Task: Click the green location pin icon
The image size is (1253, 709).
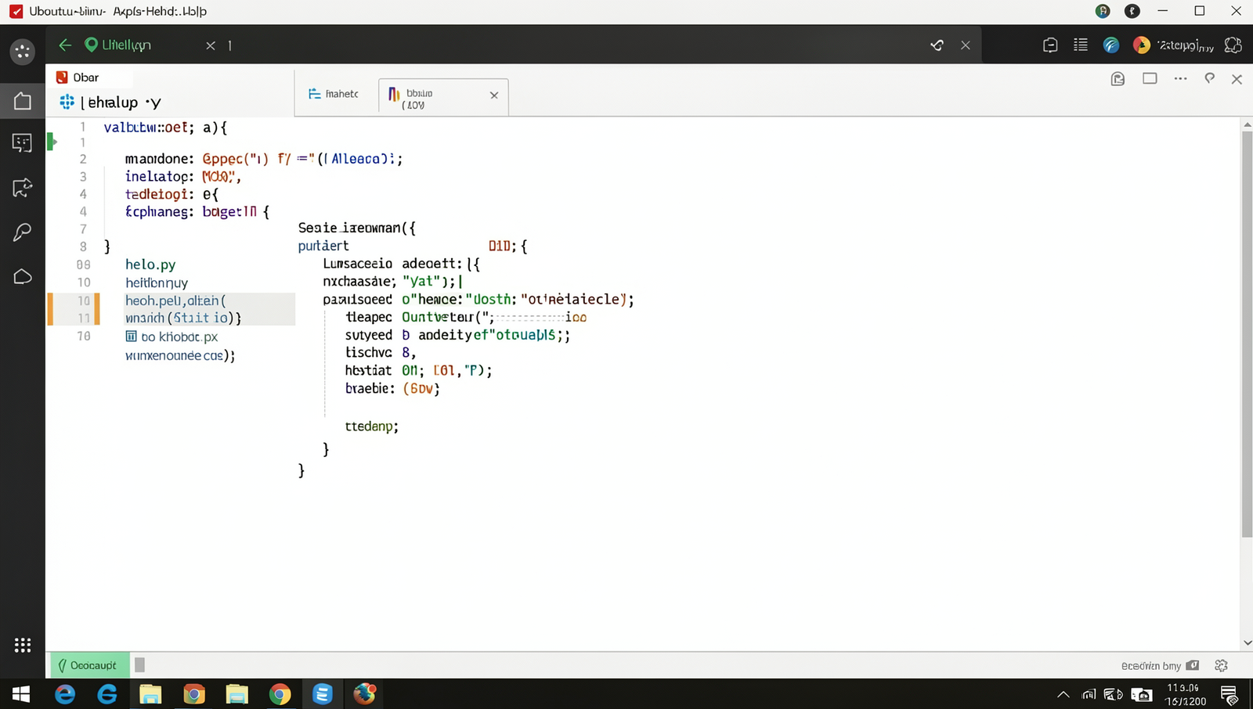Action: pyautogui.click(x=91, y=45)
